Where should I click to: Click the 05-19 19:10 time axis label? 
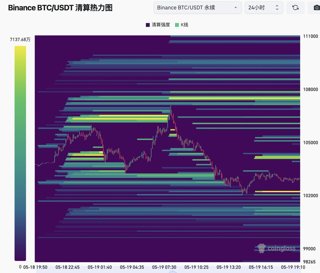coord(293,267)
